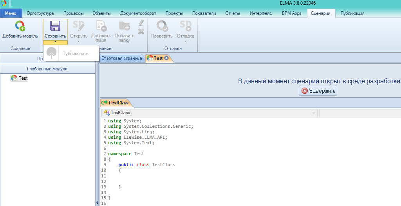Viewport: 401px width, 206px height.
Task: Expand the Save button dropdown arrow
Action: click(55, 41)
